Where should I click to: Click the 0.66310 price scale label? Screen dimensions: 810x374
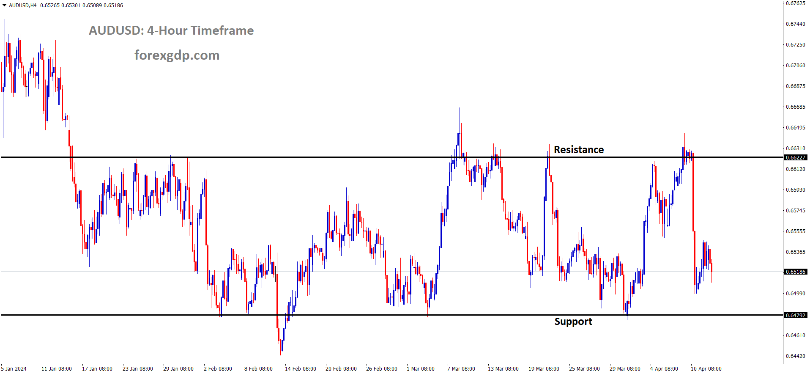(796, 148)
